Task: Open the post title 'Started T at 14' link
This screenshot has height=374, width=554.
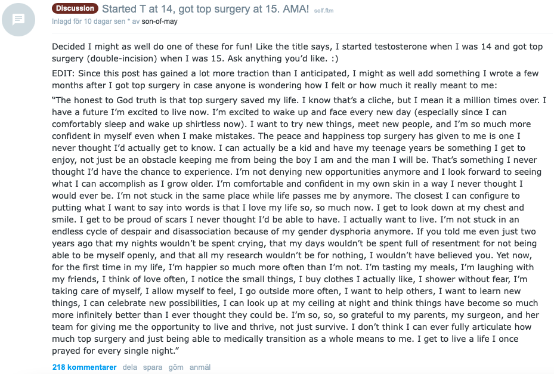Action: tap(205, 9)
